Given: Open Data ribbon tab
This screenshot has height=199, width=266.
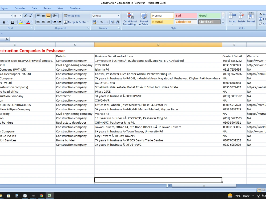Looking at the screenshot, I should [x=34, y=8].
